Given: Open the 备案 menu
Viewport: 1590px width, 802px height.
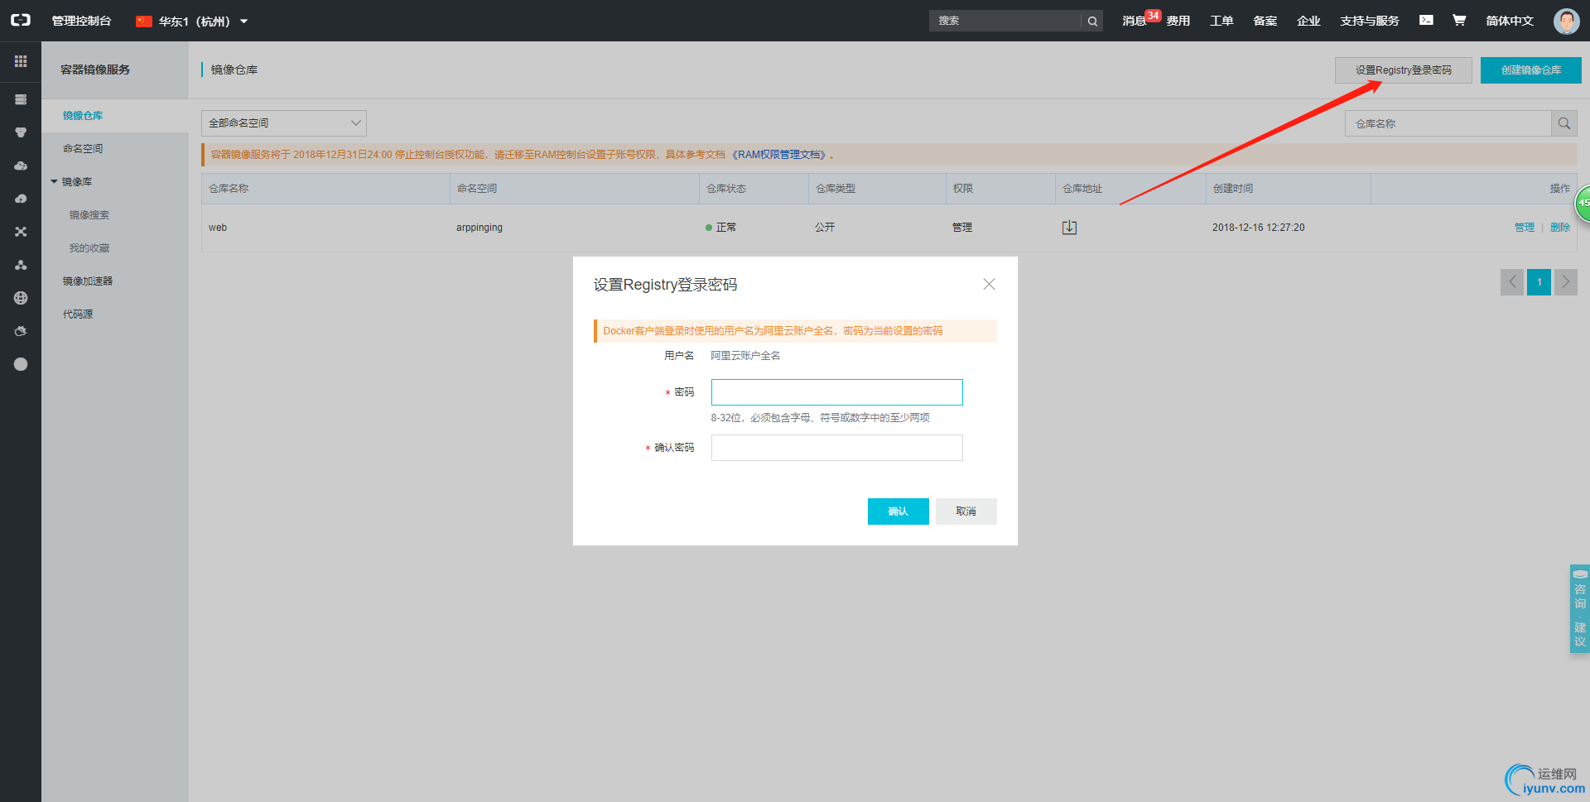Looking at the screenshot, I should click(1265, 21).
